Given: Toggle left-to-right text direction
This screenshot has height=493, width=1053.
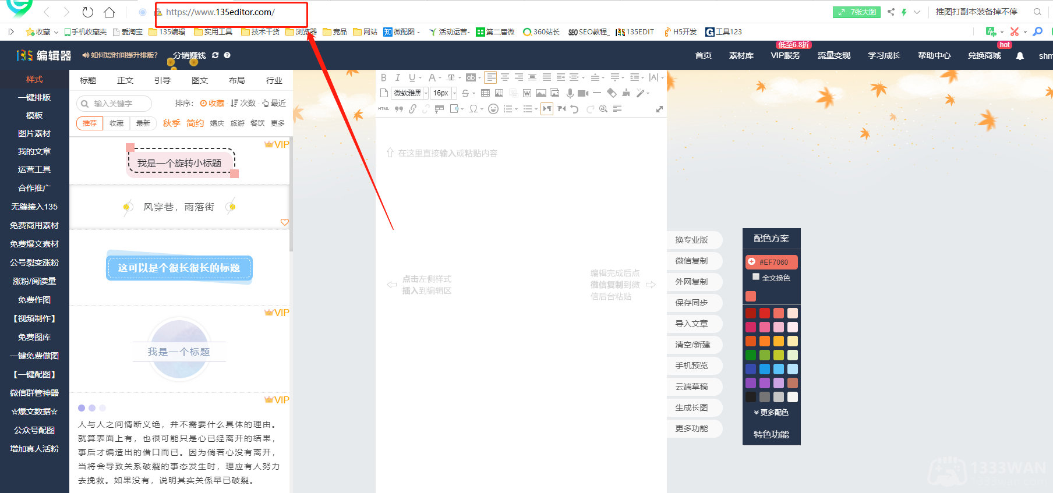Looking at the screenshot, I should click(x=547, y=109).
